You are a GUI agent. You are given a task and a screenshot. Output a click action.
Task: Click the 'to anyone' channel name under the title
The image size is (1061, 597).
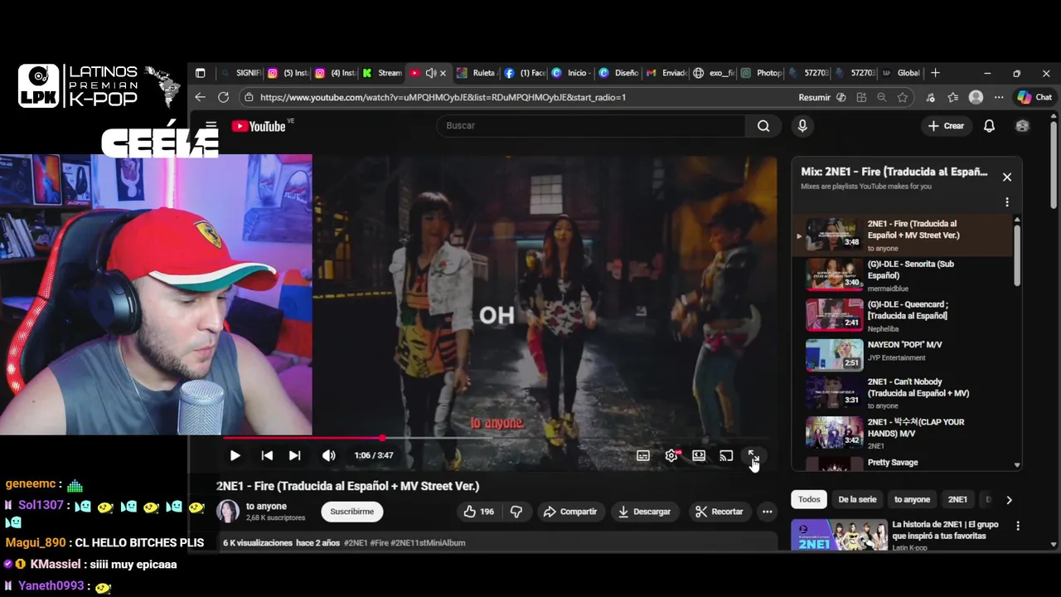(x=266, y=506)
